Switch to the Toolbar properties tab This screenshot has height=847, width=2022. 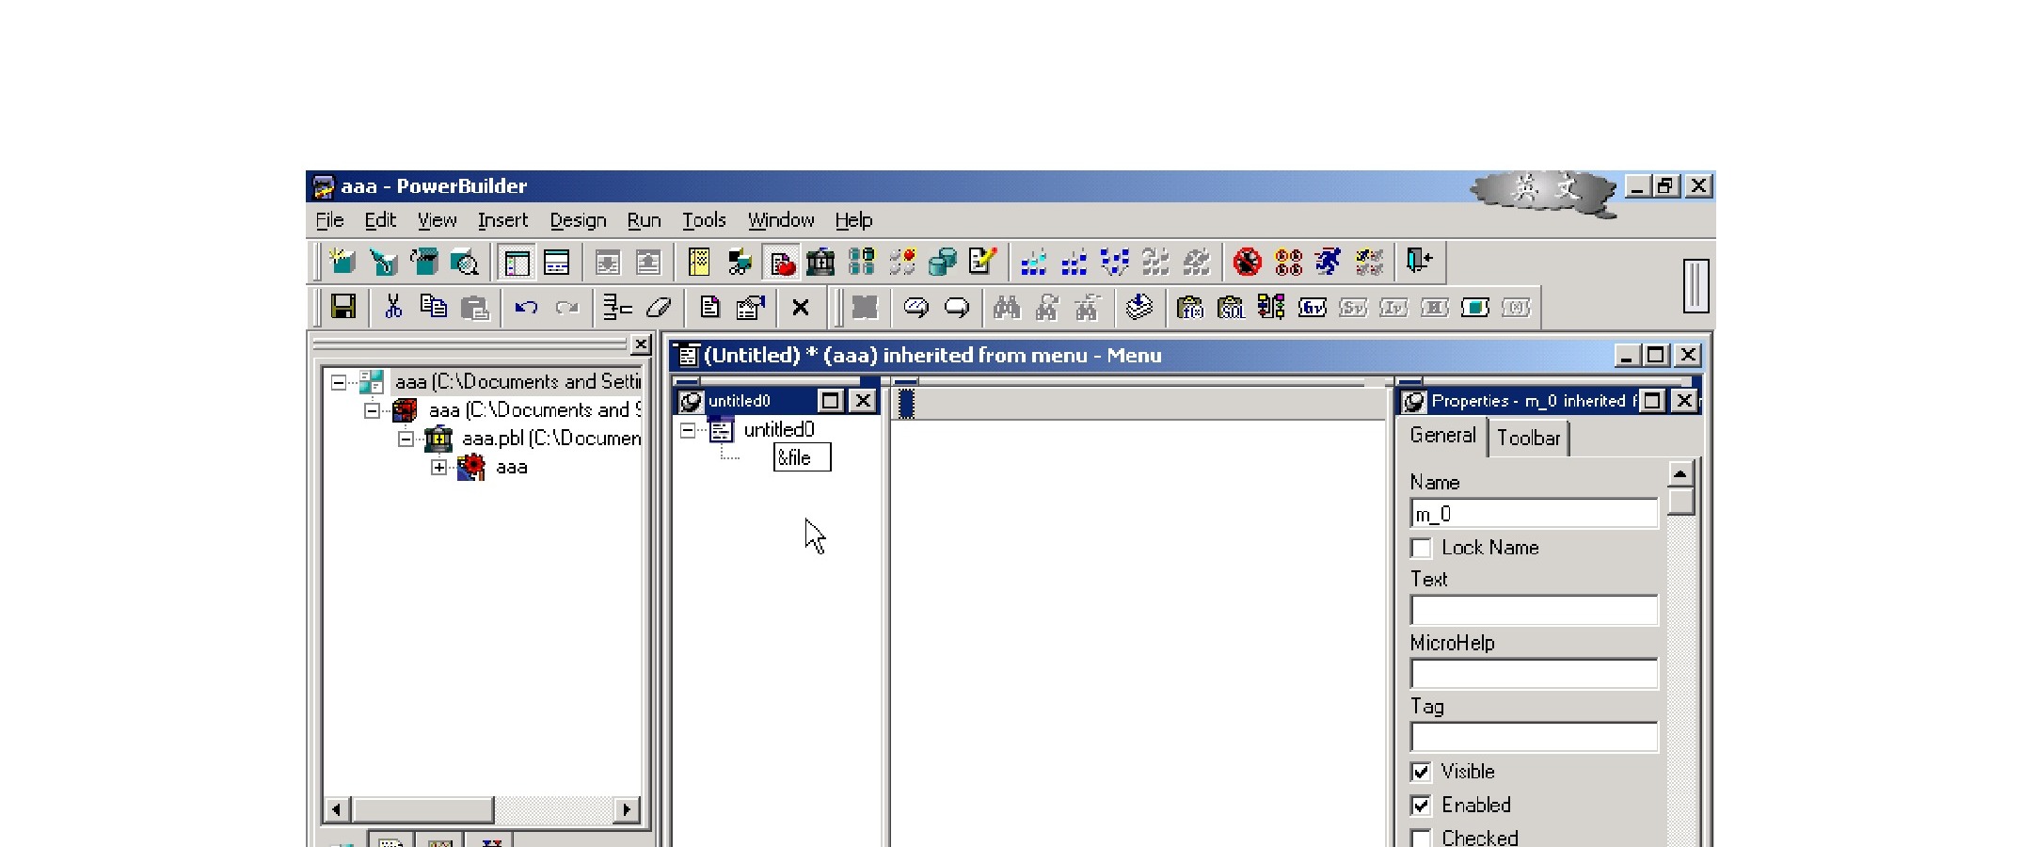1528,438
